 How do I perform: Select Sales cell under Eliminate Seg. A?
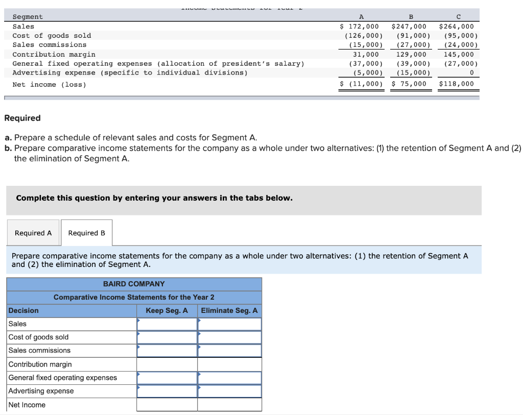(x=229, y=324)
